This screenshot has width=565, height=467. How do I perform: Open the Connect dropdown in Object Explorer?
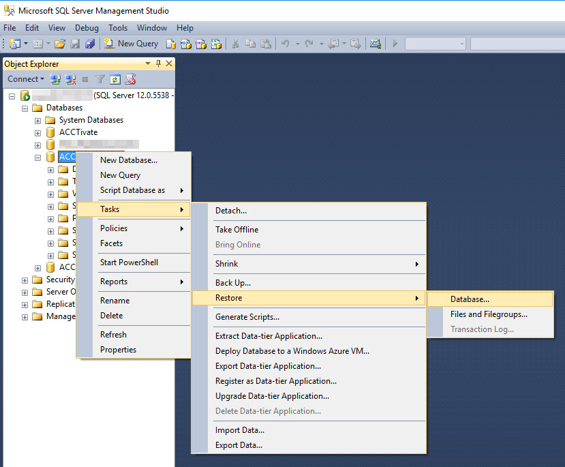click(x=26, y=79)
